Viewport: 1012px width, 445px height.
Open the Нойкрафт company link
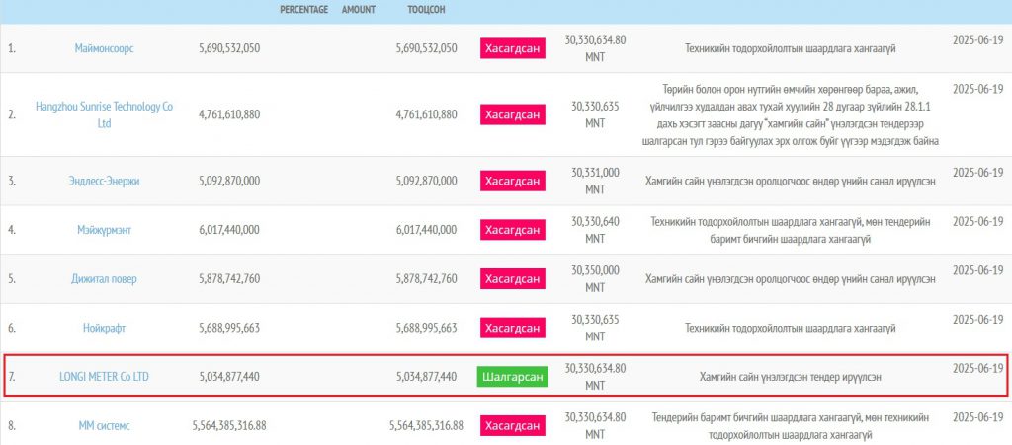click(x=104, y=327)
